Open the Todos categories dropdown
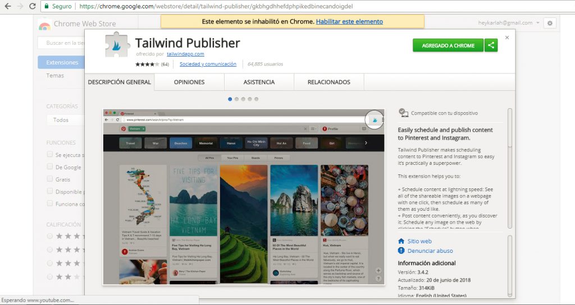 point(66,120)
